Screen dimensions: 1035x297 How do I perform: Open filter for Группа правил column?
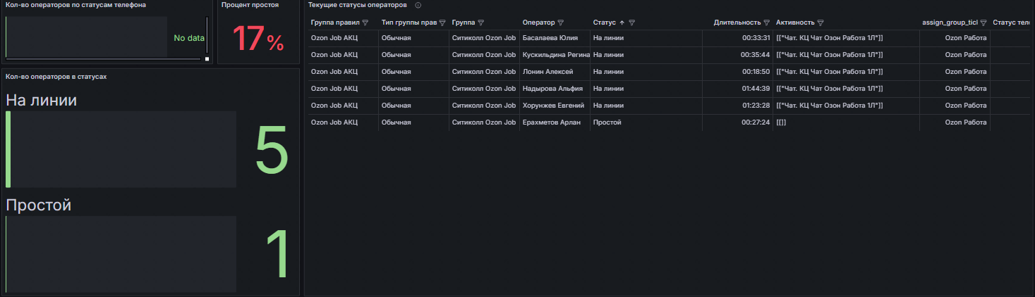coord(365,23)
